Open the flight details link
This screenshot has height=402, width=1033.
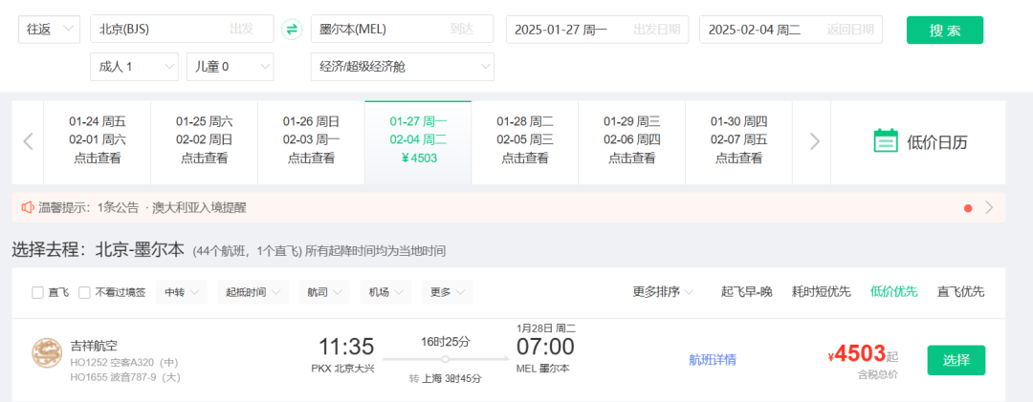pyautogui.click(x=713, y=360)
